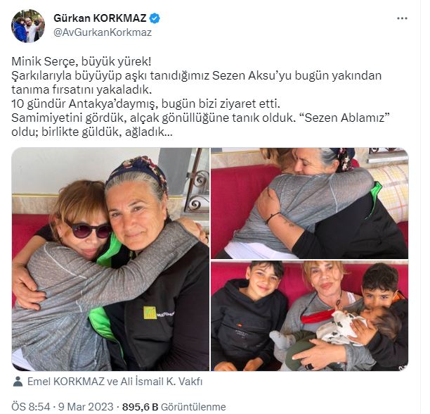Open the three-dot more options menu
The image size is (430, 414).
tap(402, 18)
